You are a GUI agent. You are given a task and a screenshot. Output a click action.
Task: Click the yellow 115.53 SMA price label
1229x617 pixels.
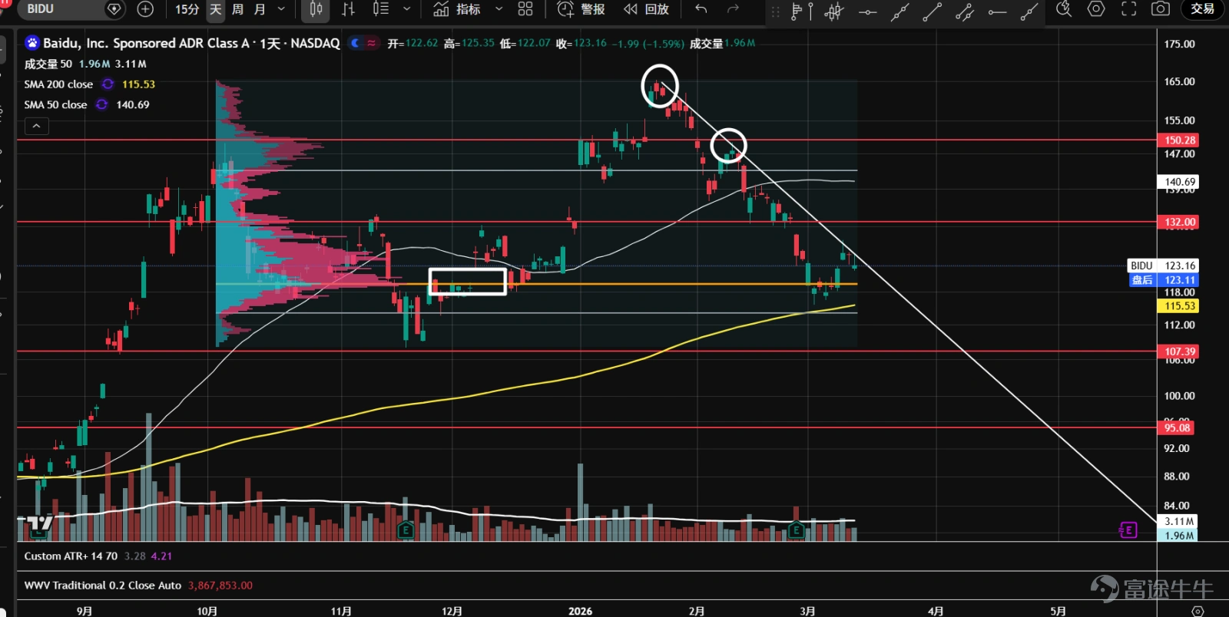1179,305
